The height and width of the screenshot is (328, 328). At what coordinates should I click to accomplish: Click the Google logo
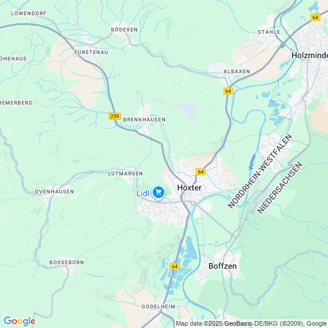(20, 321)
